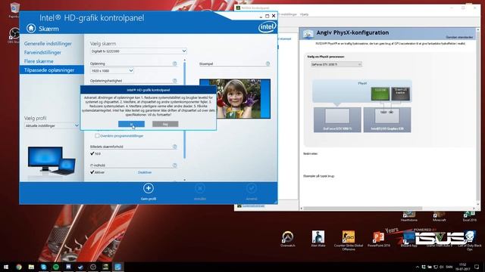Viewport: 485px width, 272px height.
Task: Click the taskbar clock showing 17:52
Action: [x=463, y=267]
